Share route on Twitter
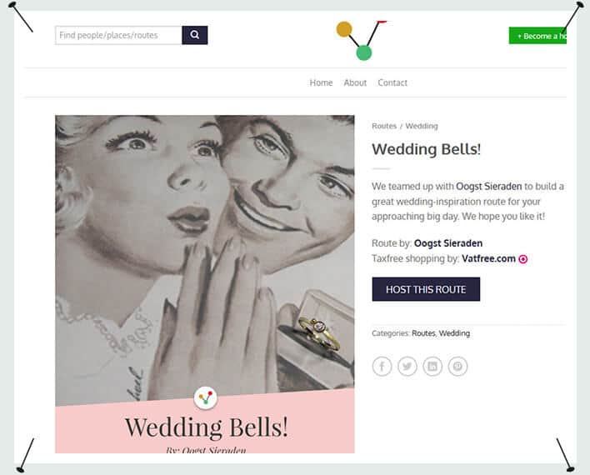This screenshot has height=475, width=590. 407,366
